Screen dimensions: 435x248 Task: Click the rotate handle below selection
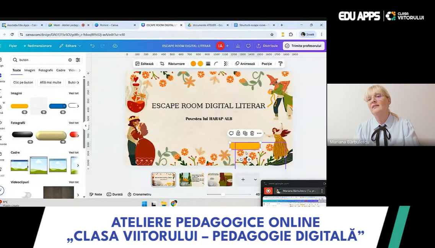[241, 160]
